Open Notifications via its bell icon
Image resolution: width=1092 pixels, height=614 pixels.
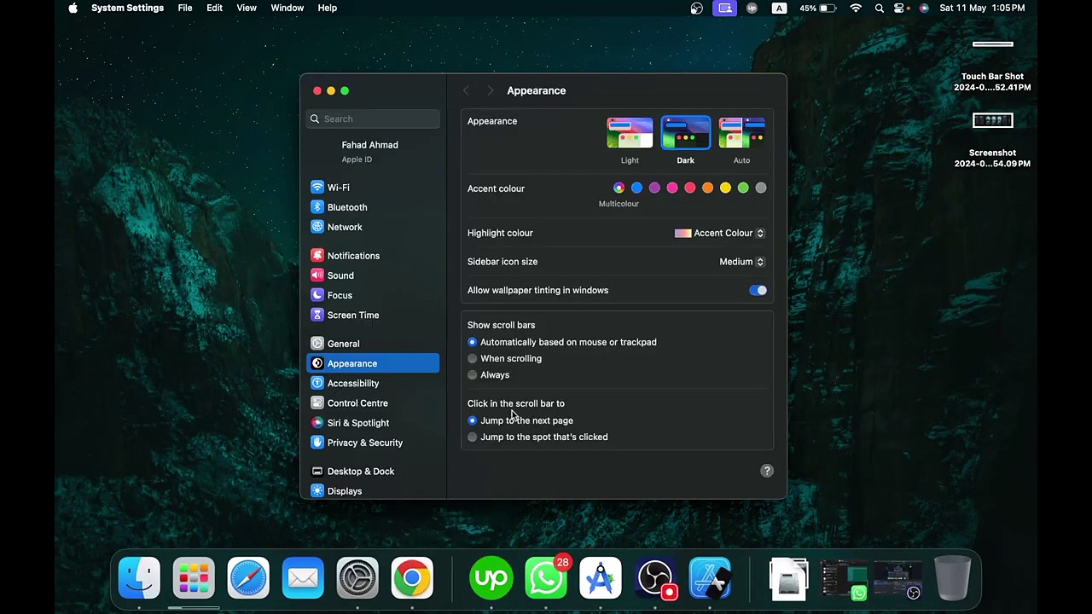(317, 256)
